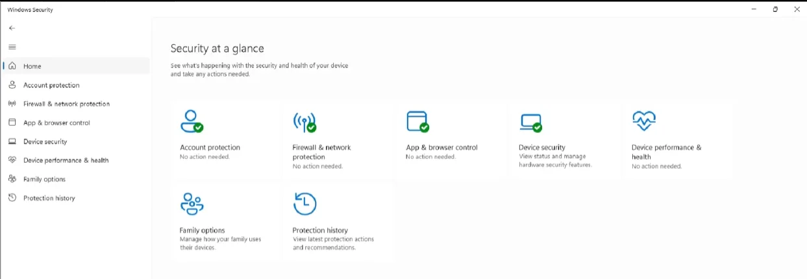
Task: Click the Protection history clock icon in the sidebar
Action: click(12, 198)
